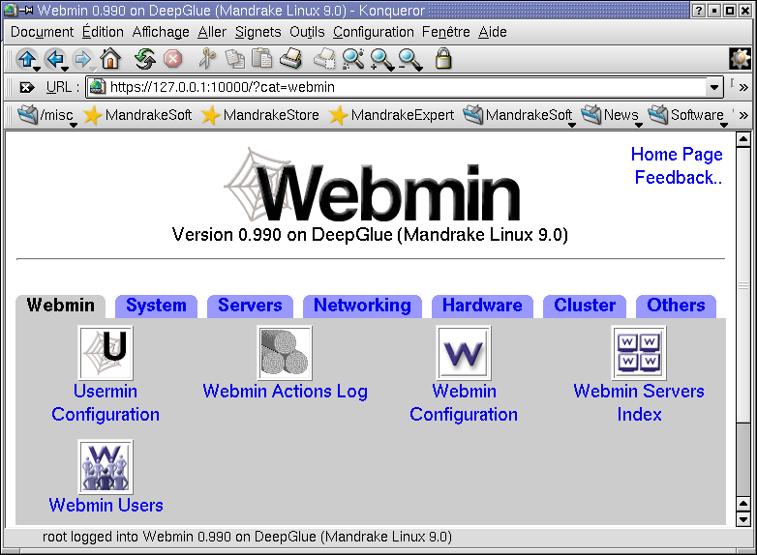The height and width of the screenshot is (555, 757).
Task: Click the Webmin Users text link
Action: point(106,506)
